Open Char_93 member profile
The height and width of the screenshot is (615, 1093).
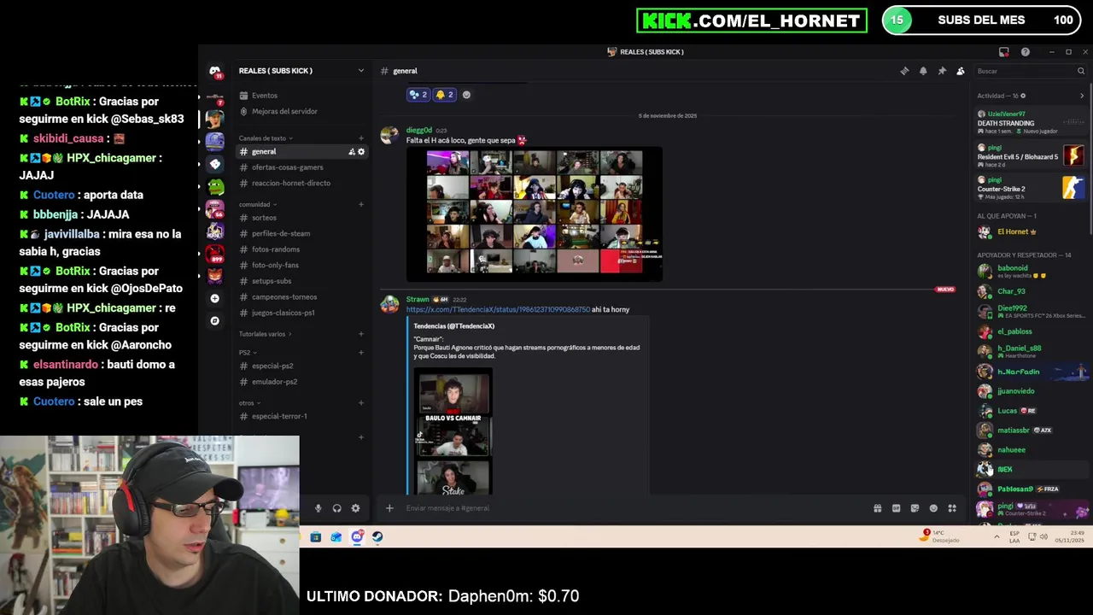tap(1031, 292)
